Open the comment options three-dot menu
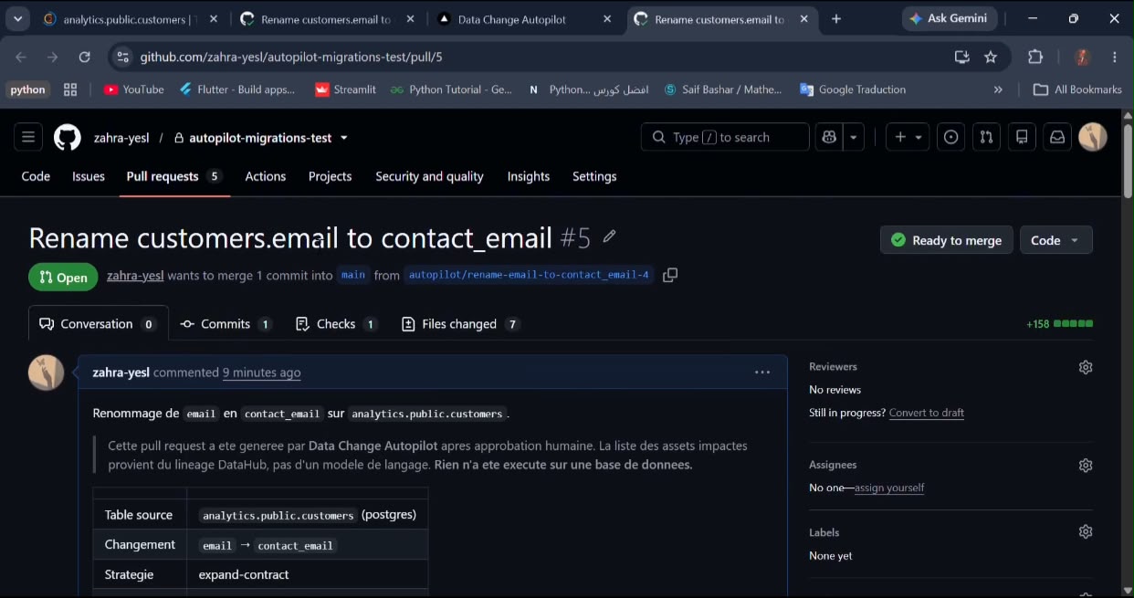1134x598 pixels. [x=762, y=372]
